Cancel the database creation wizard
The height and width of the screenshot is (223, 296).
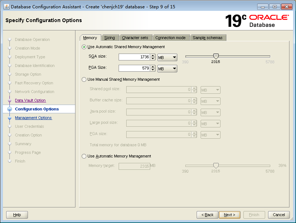279,215
